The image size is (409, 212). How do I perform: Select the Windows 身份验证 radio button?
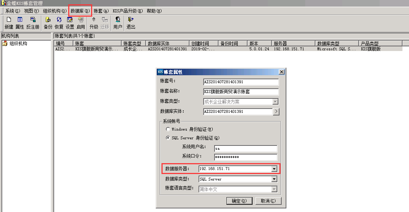point(168,129)
